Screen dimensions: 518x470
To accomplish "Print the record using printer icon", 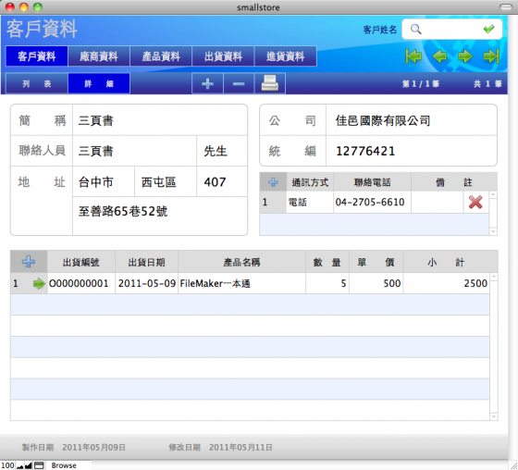I will 270,83.
